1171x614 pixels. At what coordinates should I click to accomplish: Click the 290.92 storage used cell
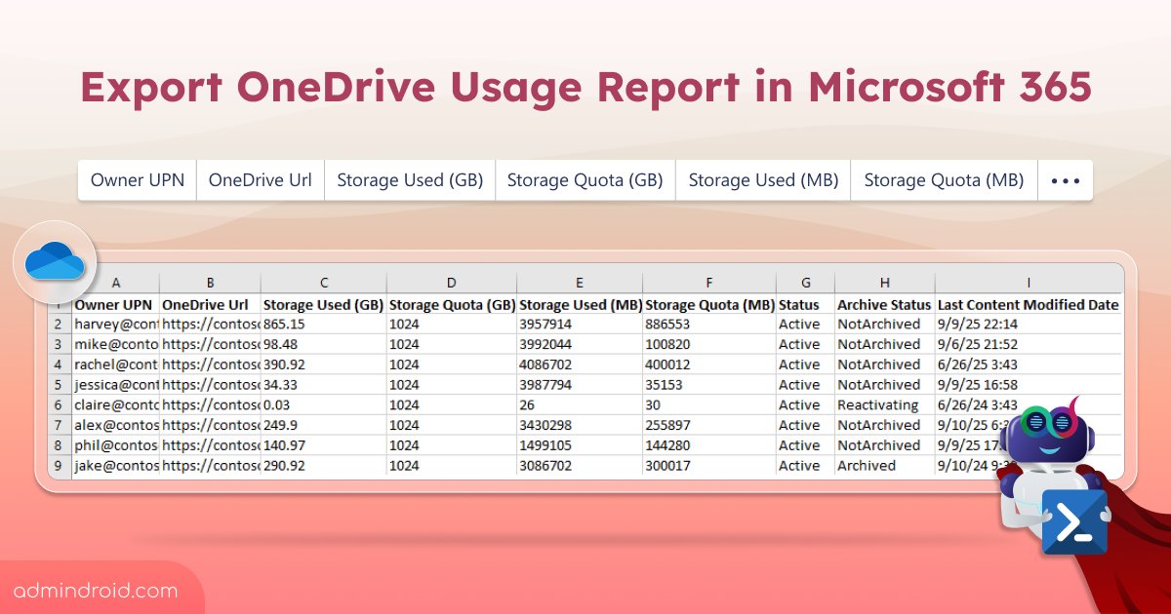[x=324, y=466]
